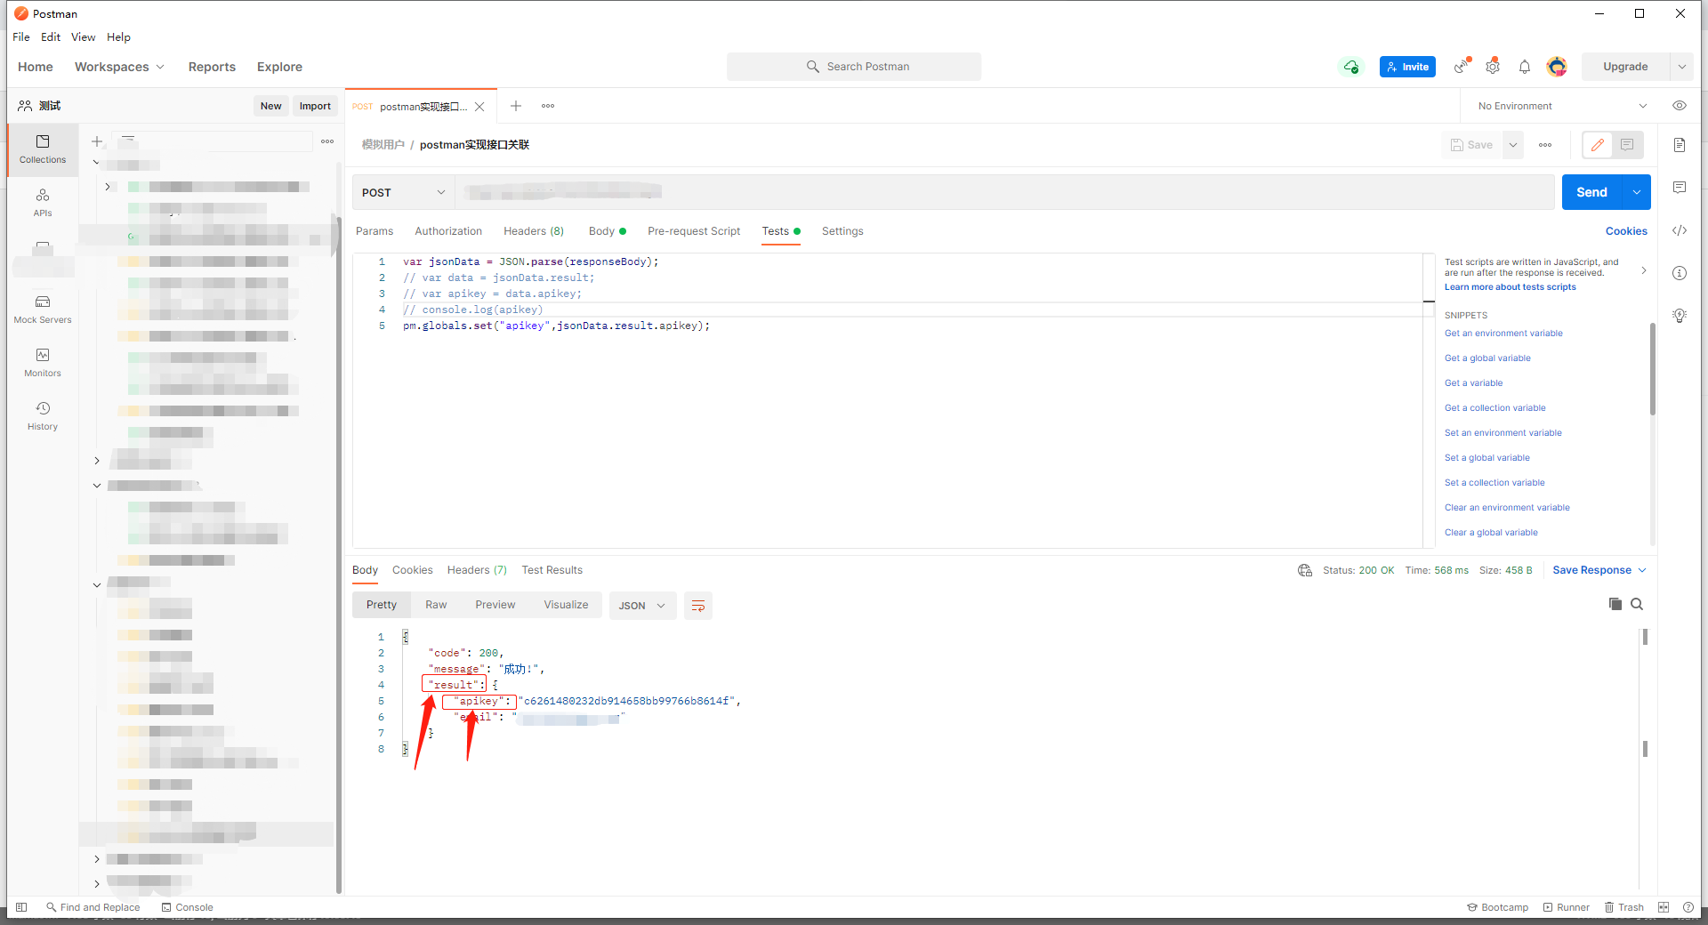The width and height of the screenshot is (1708, 925).
Task: Open capture requests satellite icon
Action: pos(1462,67)
